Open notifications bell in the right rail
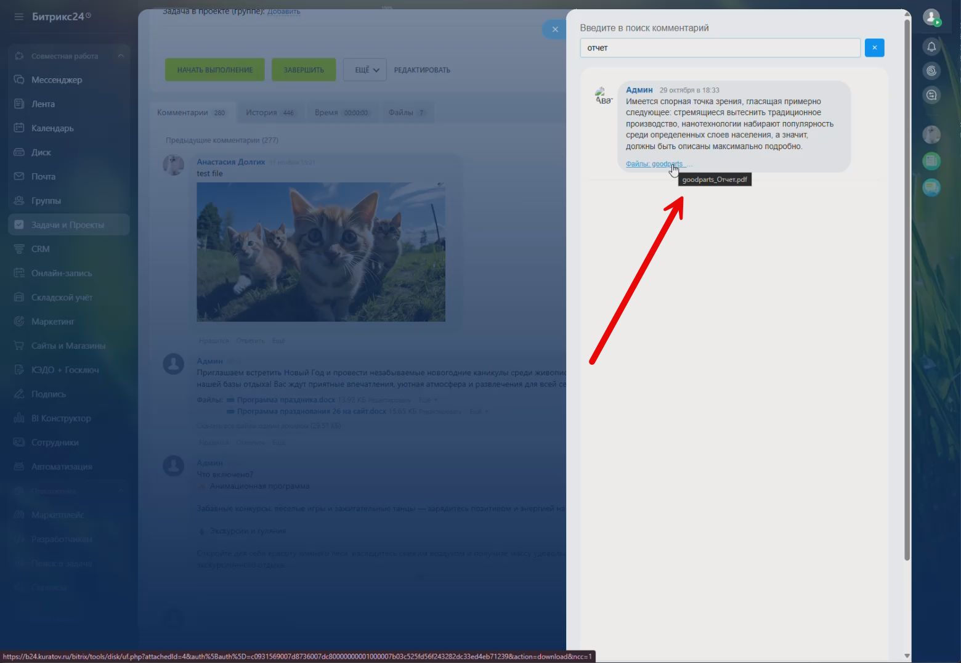This screenshot has height=663, width=961. point(931,47)
